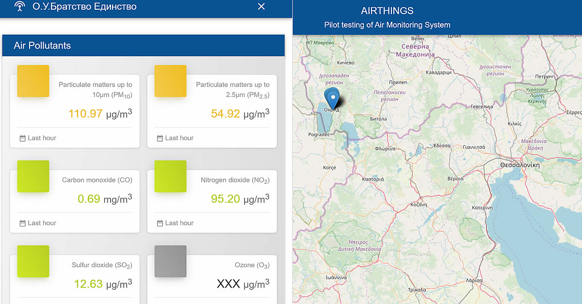Click Прилеп on the map
Viewport: 582px width, 304px height.
click(398, 82)
